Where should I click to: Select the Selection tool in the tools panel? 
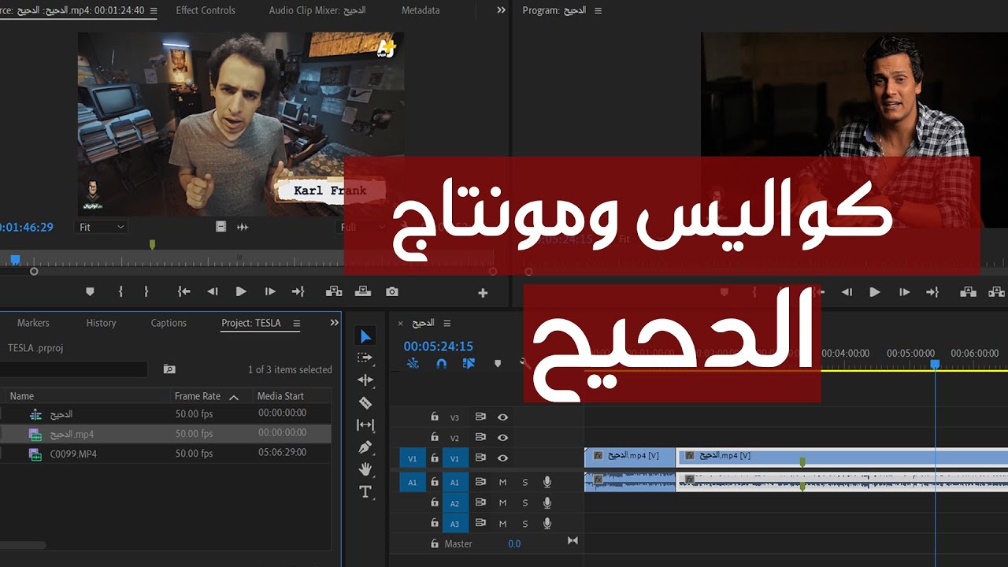(x=365, y=336)
